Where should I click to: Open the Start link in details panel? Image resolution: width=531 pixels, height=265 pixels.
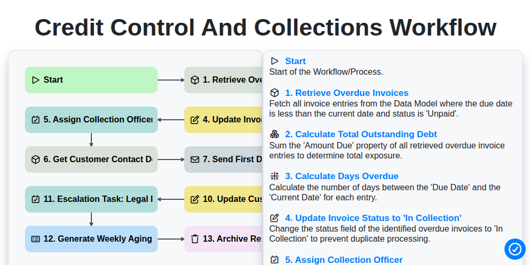pyautogui.click(x=295, y=61)
